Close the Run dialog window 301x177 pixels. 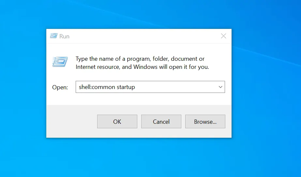[223, 36]
